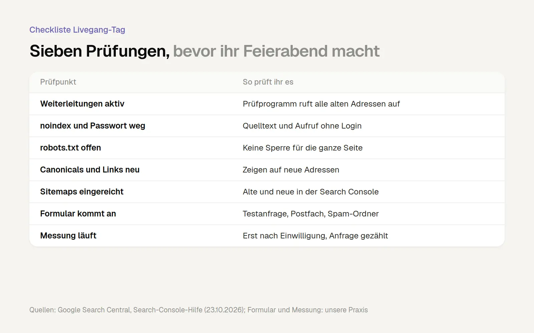The width and height of the screenshot is (534, 333).
Task: Select the 'noindex und Passwort weg' cell
Action: pos(92,126)
